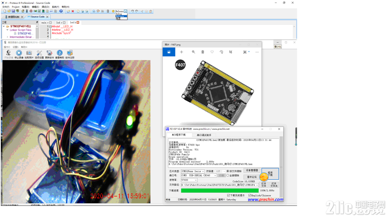The width and height of the screenshot is (388, 218).
Task: Switch to the Source Code tab
Action: coord(38,17)
